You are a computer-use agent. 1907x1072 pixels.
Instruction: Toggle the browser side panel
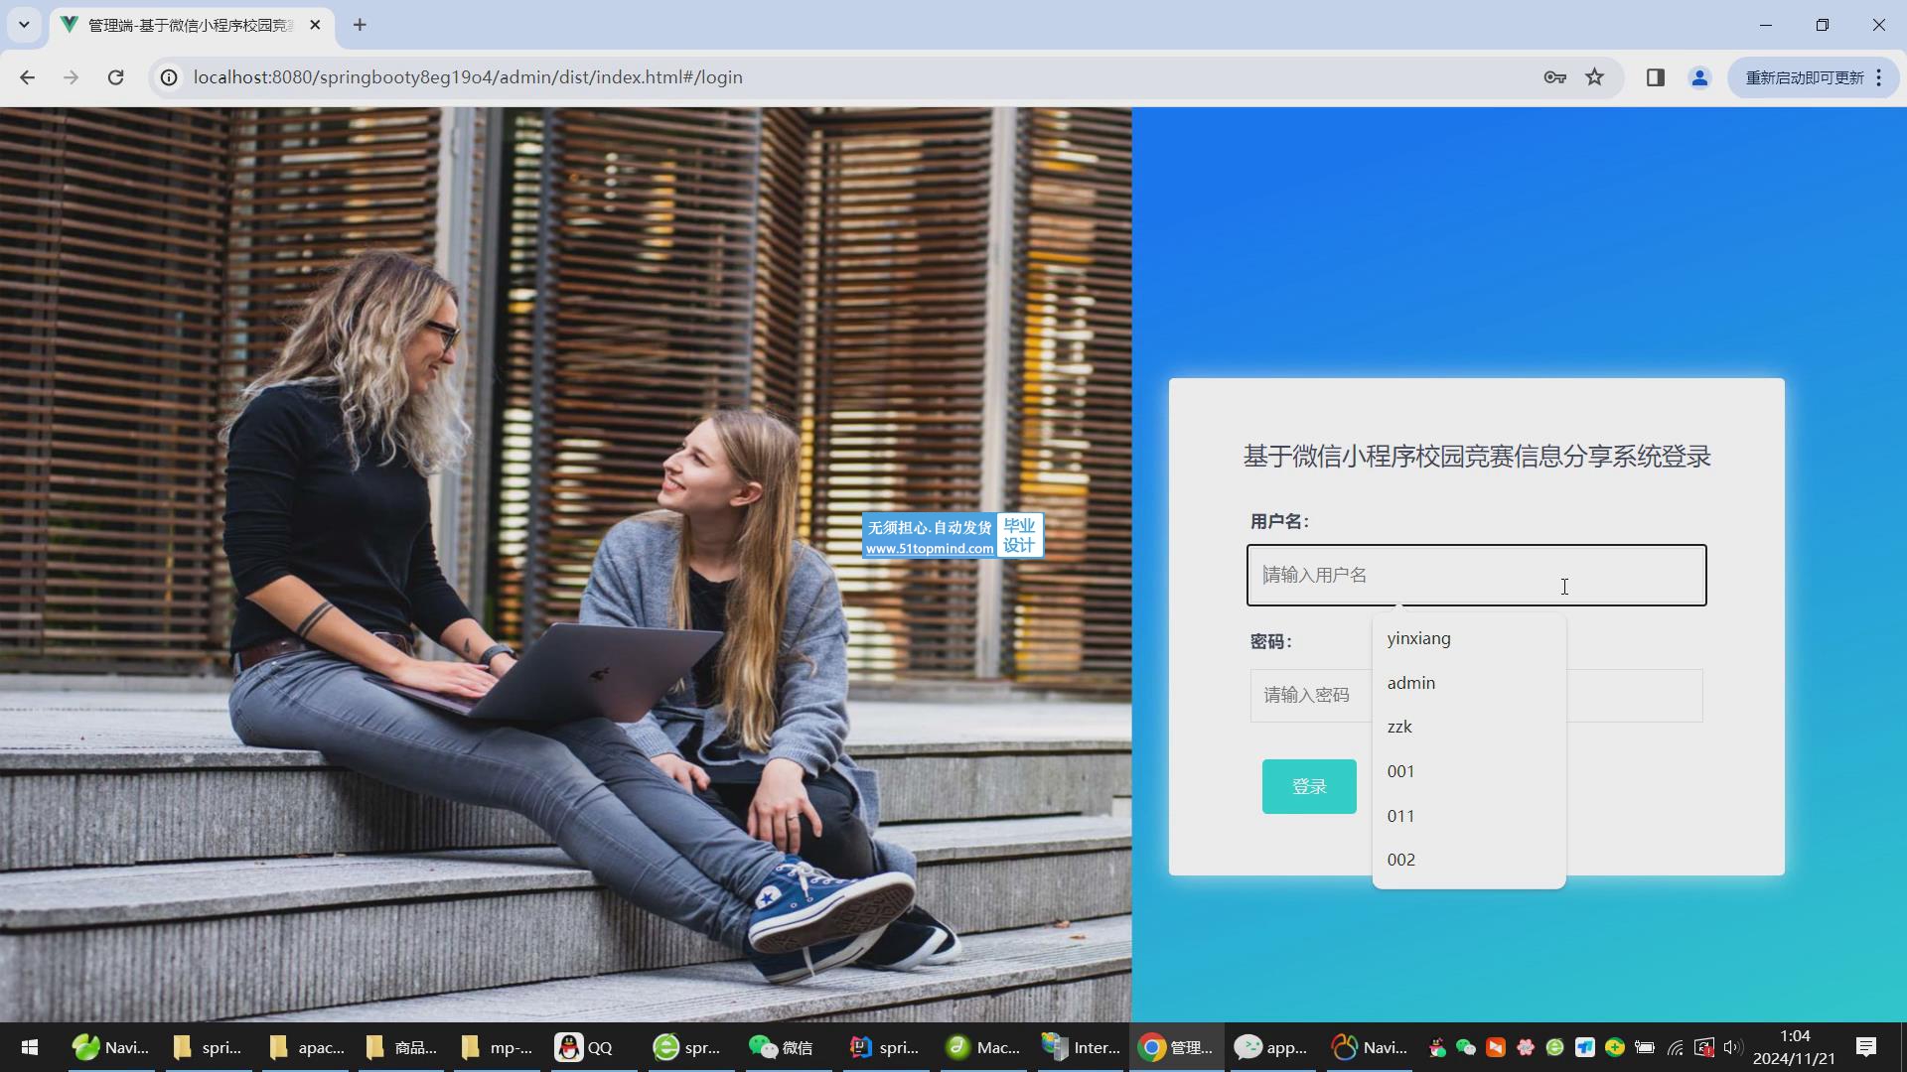[1655, 77]
